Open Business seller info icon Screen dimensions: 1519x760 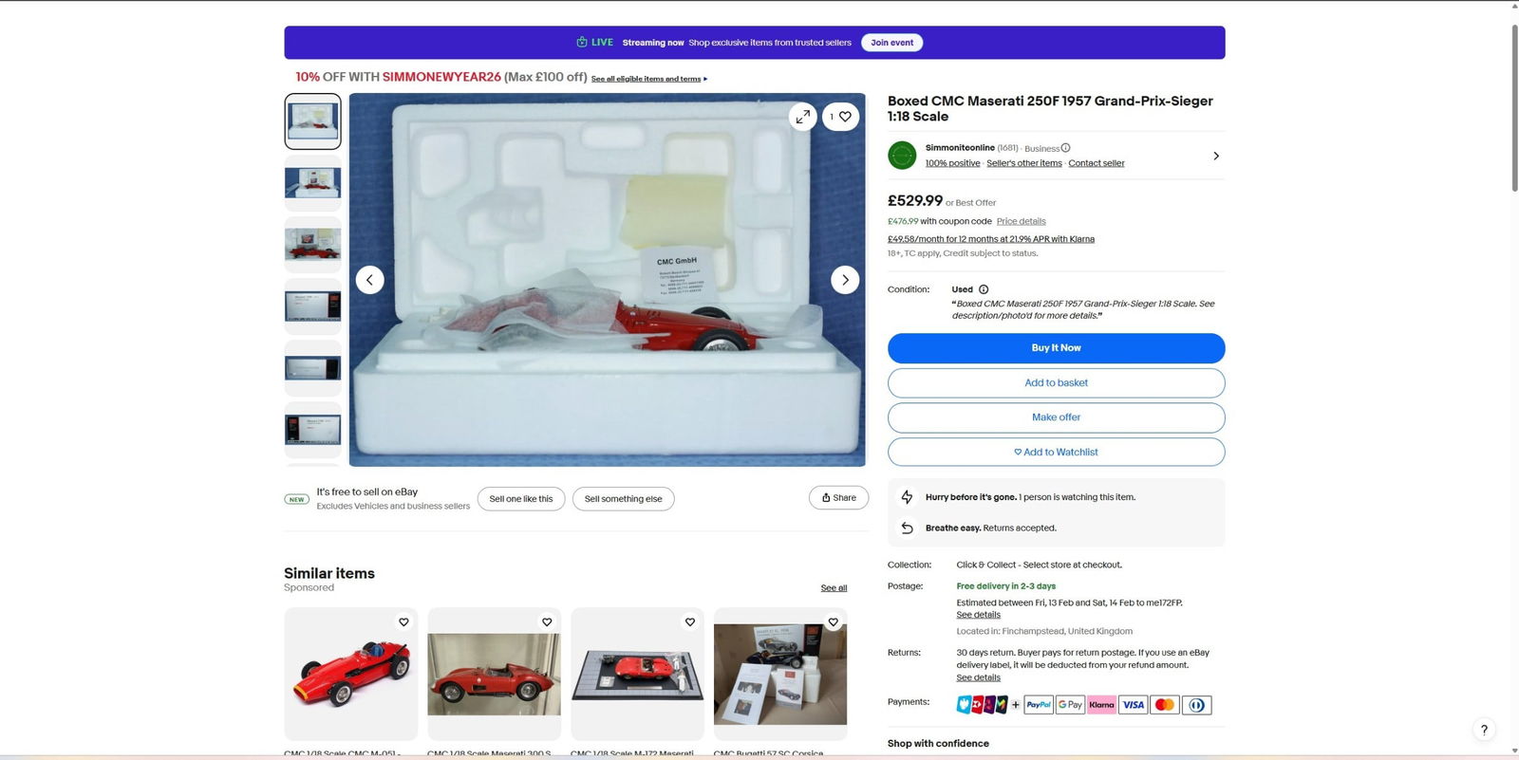point(1065,148)
